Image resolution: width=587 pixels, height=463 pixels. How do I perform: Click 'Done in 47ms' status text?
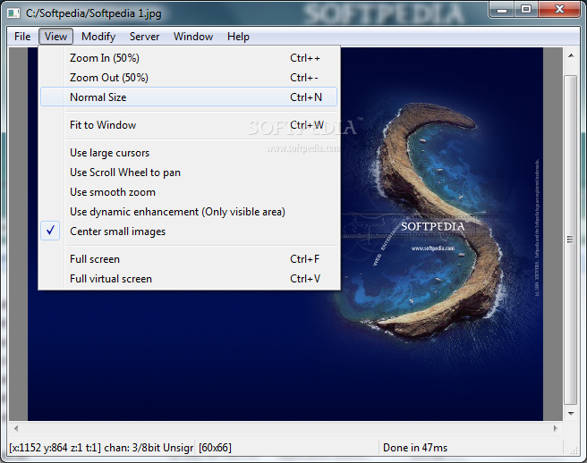click(415, 448)
